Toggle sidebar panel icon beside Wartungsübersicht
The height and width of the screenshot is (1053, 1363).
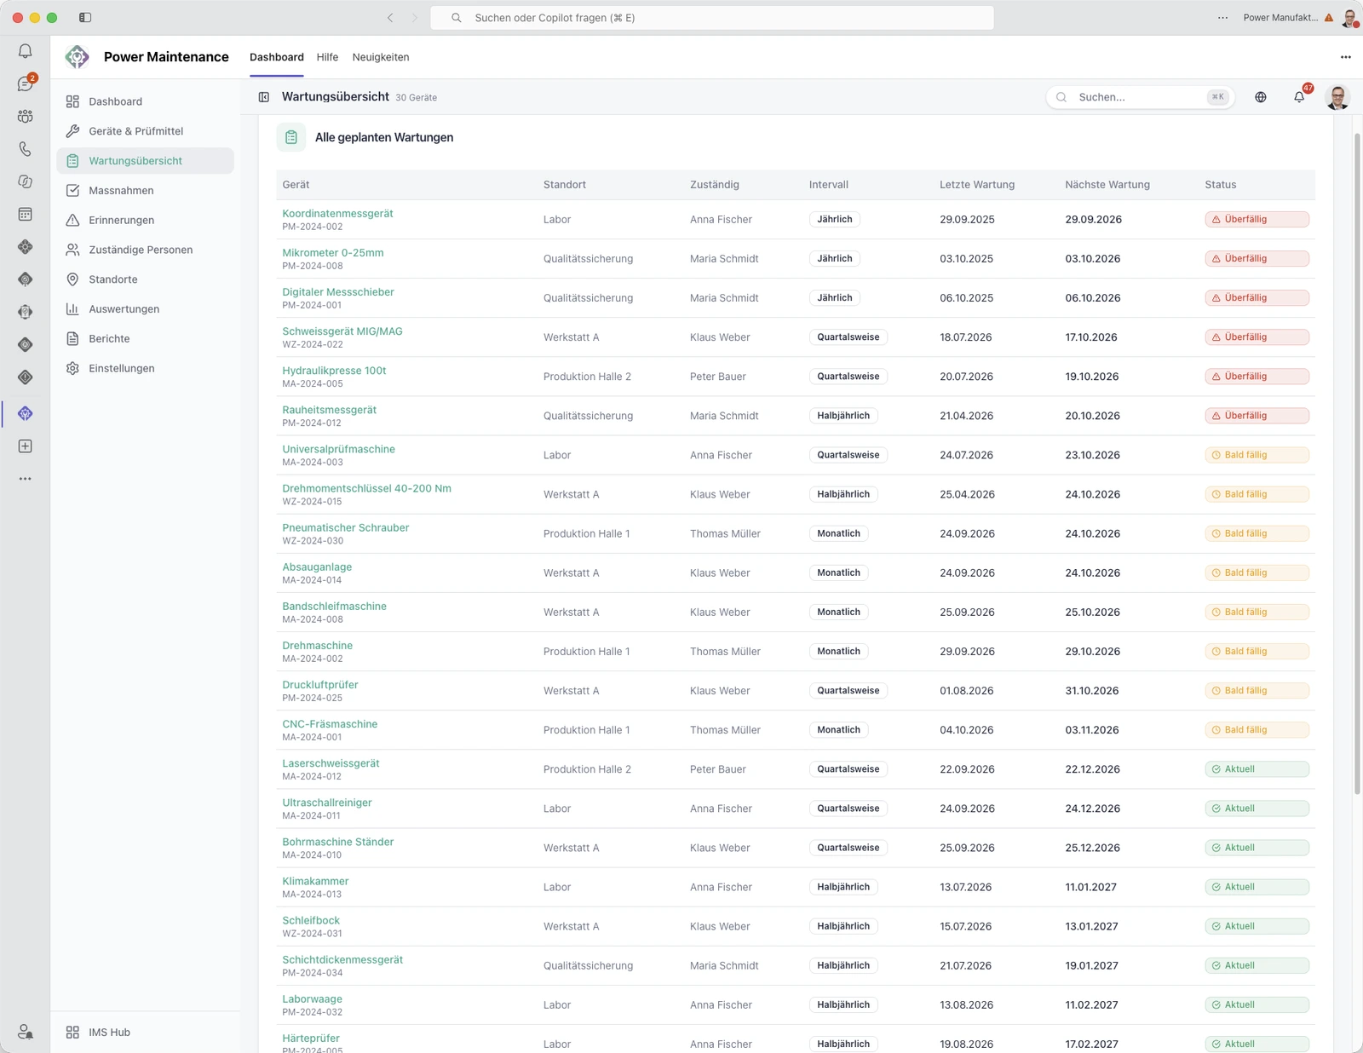(x=264, y=97)
